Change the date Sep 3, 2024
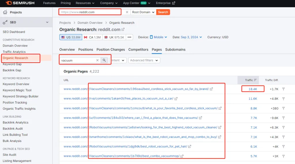295x164 pixels. (x=191, y=37)
